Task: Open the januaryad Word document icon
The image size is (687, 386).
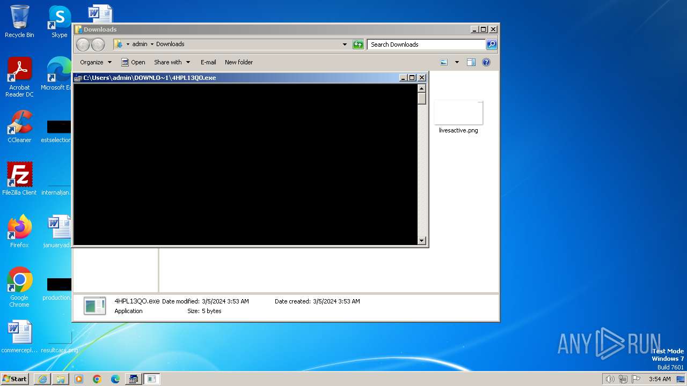Action: [58, 231]
